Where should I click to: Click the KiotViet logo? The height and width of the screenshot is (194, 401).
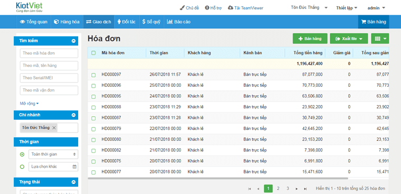click(x=29, y=7)
